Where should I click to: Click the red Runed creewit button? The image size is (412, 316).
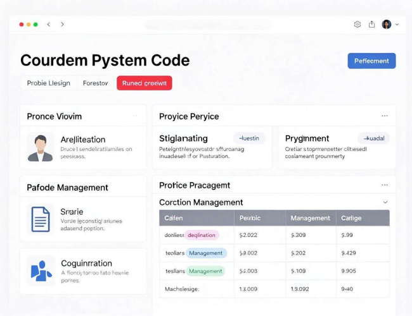145,83
